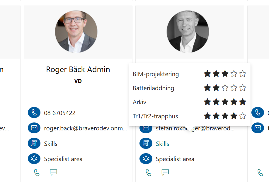Click the phone number 08 6705422
The height and width of the screenshot is (184, 269).
(x=60, y=113)
